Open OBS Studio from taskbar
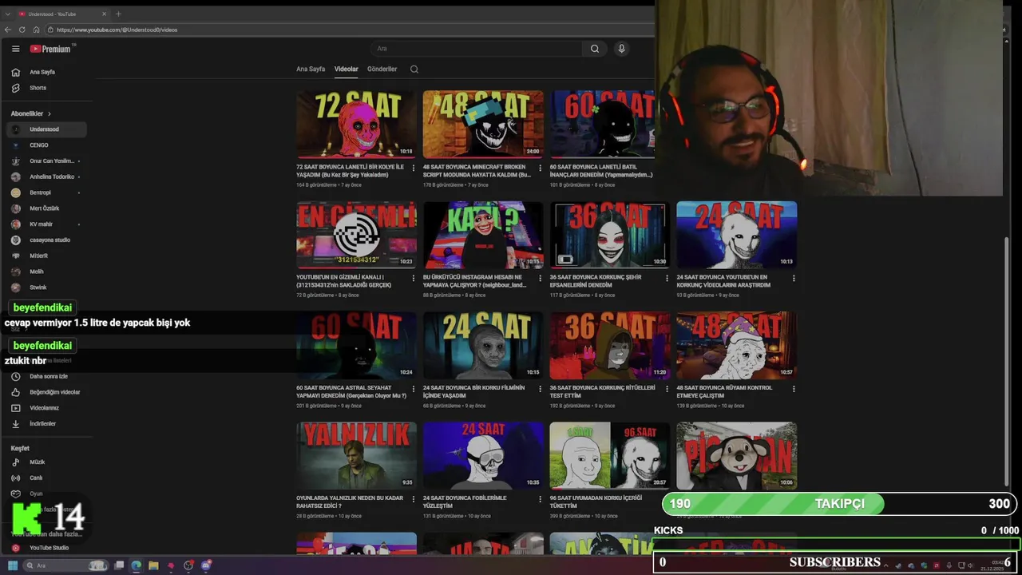Viewport: 1022px width, 575px height. coord(188,565)
